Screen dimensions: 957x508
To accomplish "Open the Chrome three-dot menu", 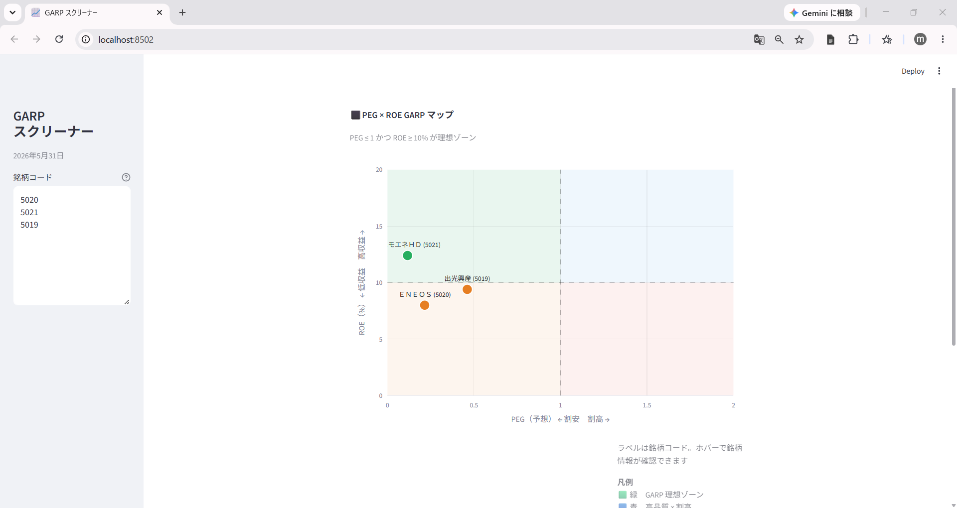I will pos(943,39).
